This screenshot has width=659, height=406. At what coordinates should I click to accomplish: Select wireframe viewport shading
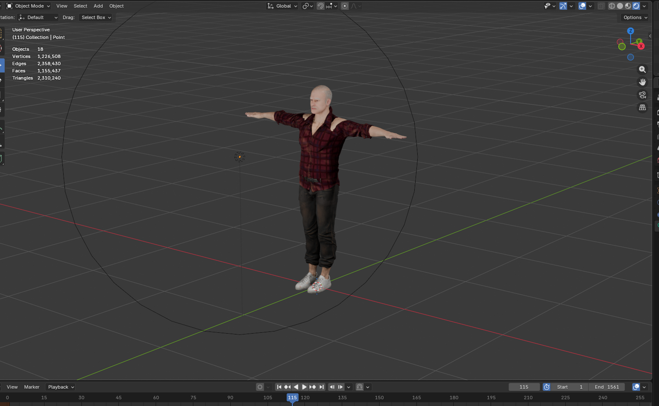(x=612, y=6)
